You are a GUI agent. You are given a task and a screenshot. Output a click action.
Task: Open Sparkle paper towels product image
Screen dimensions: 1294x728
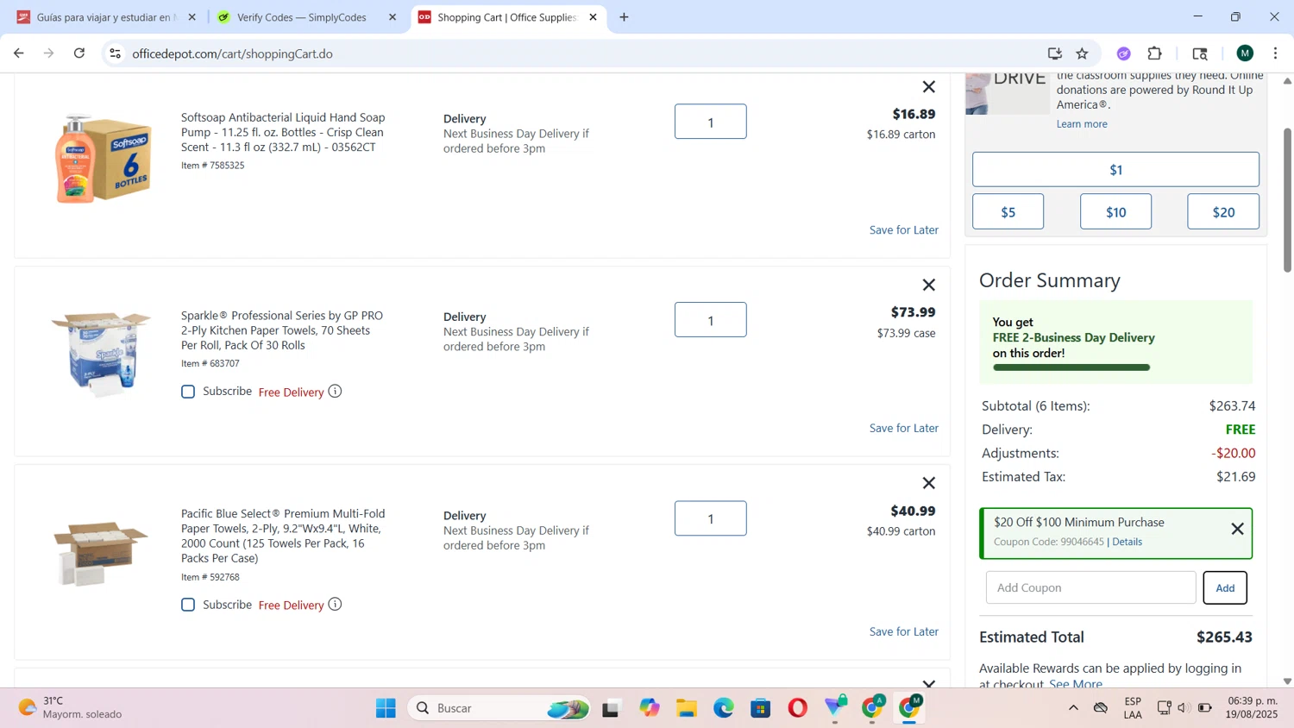[x=102, y=354]
